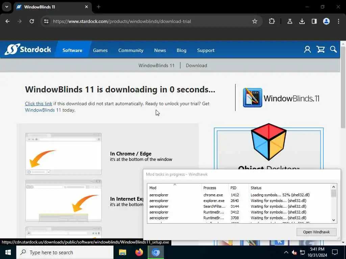The image size is (346, 259).
Task: Open File Explorer from taskbar
Action: coord(122,252)
